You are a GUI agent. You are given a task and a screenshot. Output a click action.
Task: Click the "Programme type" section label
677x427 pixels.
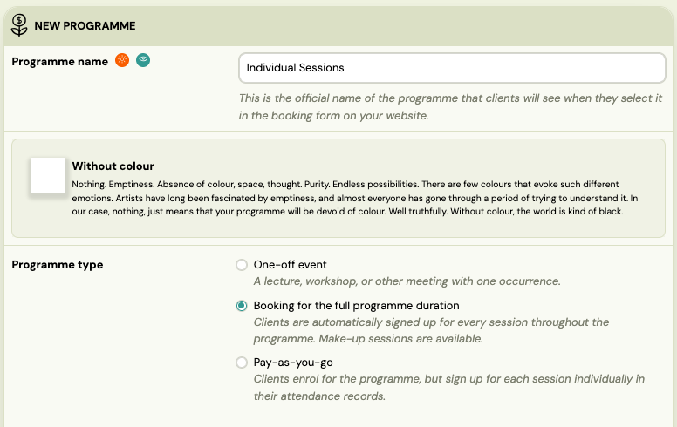(58, 265)
